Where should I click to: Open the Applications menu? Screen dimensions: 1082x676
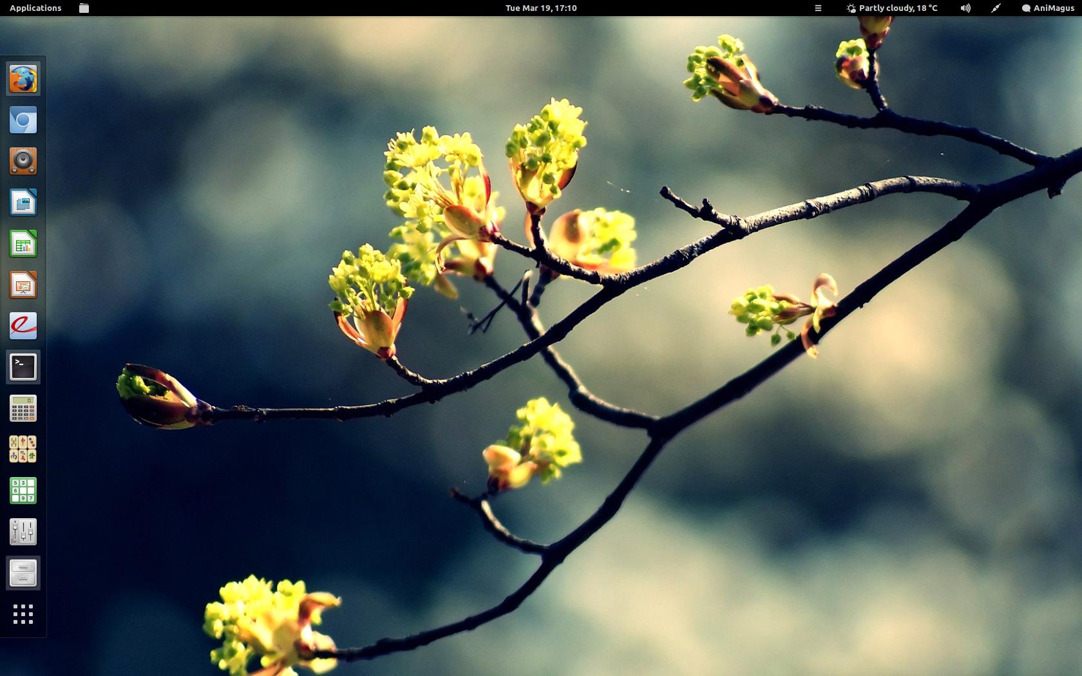(35, 8)
